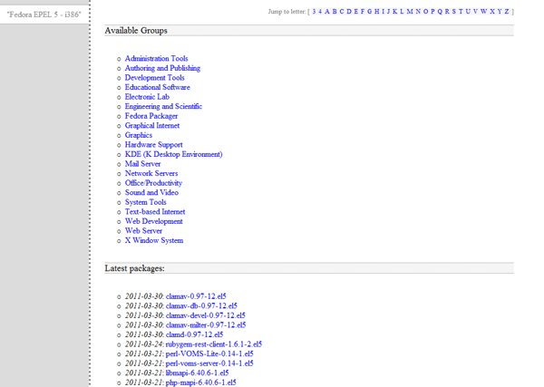
Task: Jump to letter M
Action: click(x=410, y=12)
